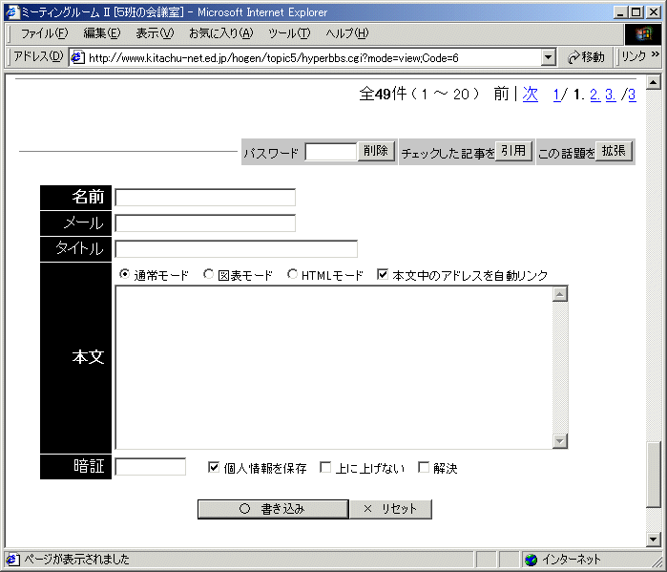Click the page scrollbar up arrow
Image resolution: width=667 pixels, height=572 pixels.
tap(653, 82)
